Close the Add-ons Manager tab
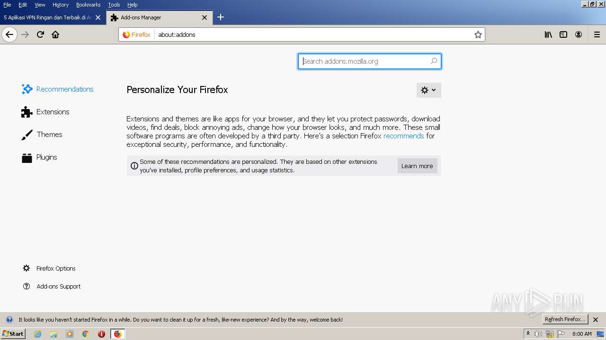This screenshot has height=340, width=606. point(205,17)
